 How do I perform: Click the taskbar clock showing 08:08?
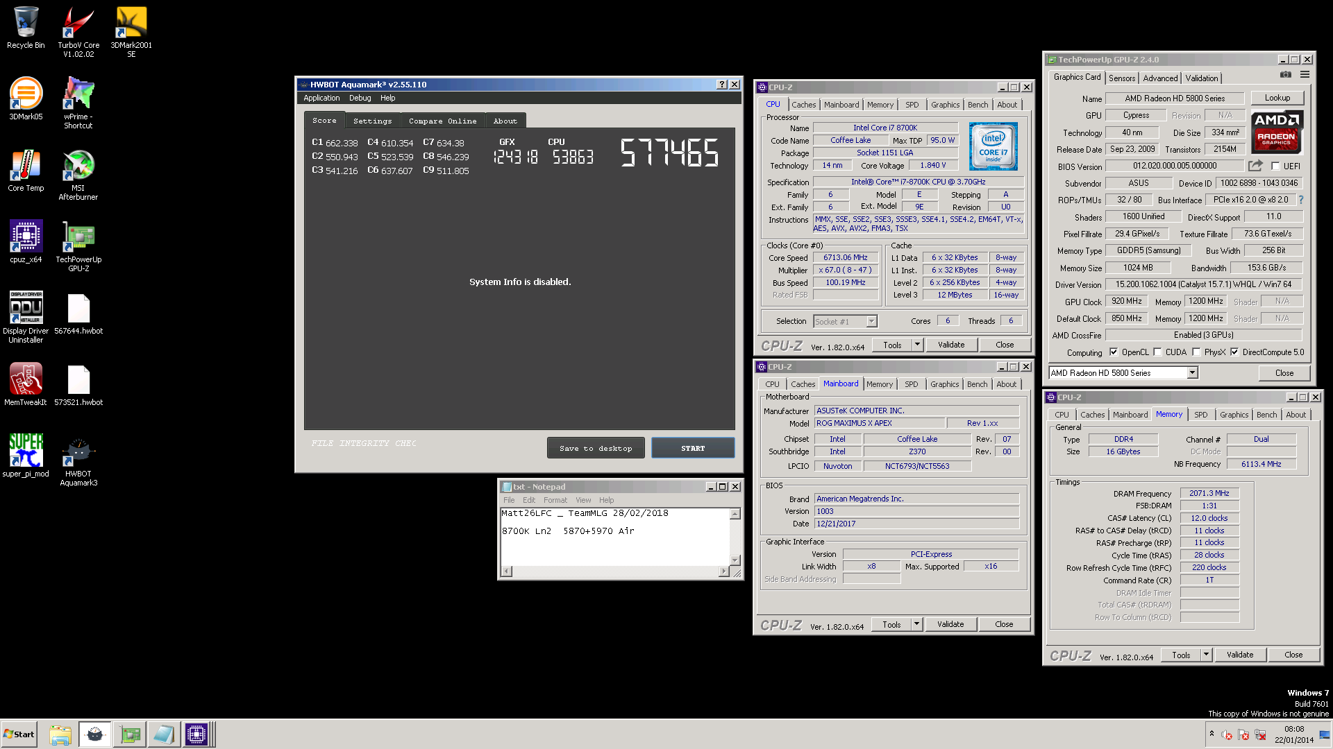(1294, 734)
